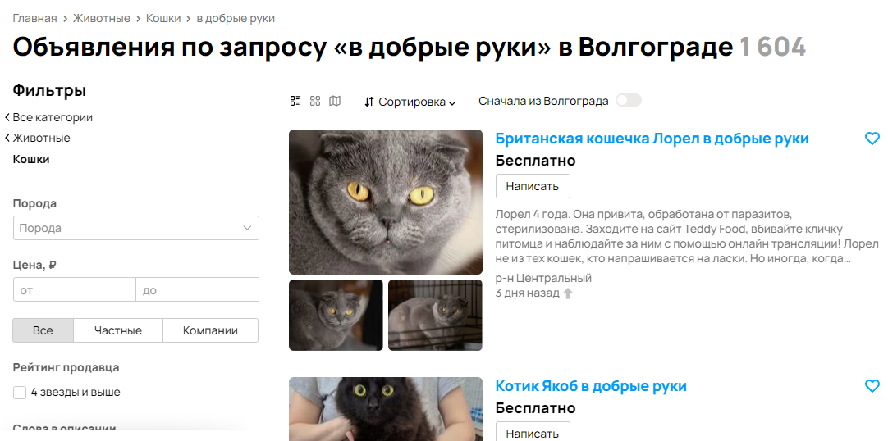The height and width of the screenshot is (441, 888).
Task: Expand the Сортировка dropdown
Action: (410, 102)
